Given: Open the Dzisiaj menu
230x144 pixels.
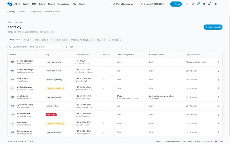Looking at the screenshot, I should coord(26,4).
